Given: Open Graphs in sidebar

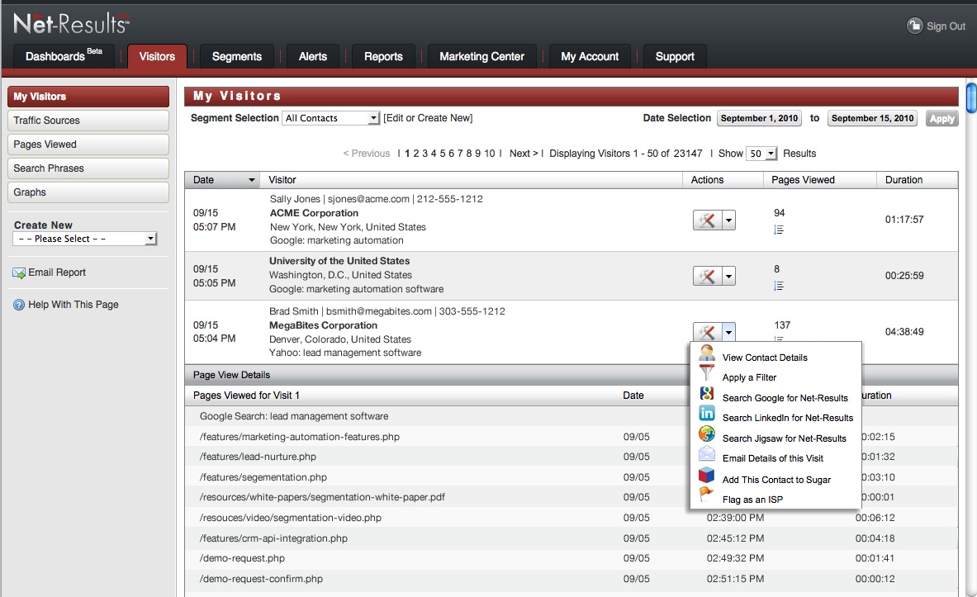Looking at the screenshot, I should pyautogui.click(x=88, y=192).
